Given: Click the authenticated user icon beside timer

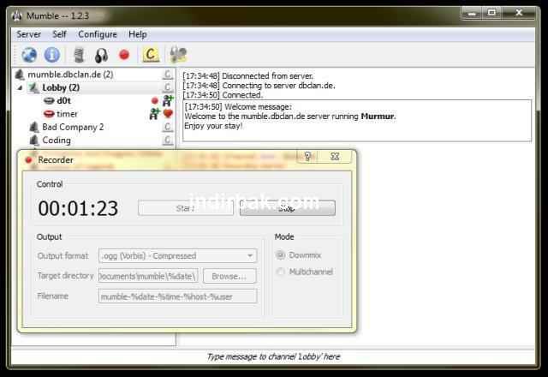Looking at the screenshot, I should (154, 114).
